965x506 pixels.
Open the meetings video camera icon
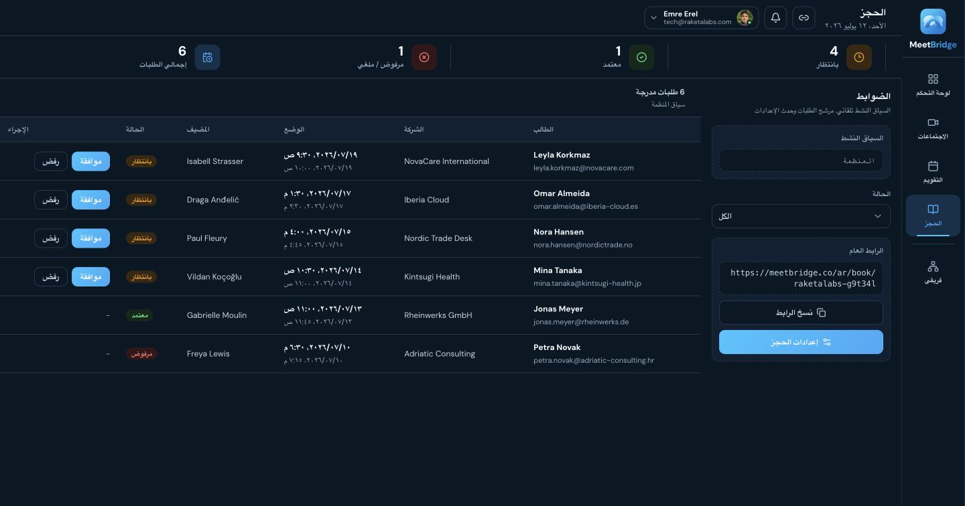933,122
